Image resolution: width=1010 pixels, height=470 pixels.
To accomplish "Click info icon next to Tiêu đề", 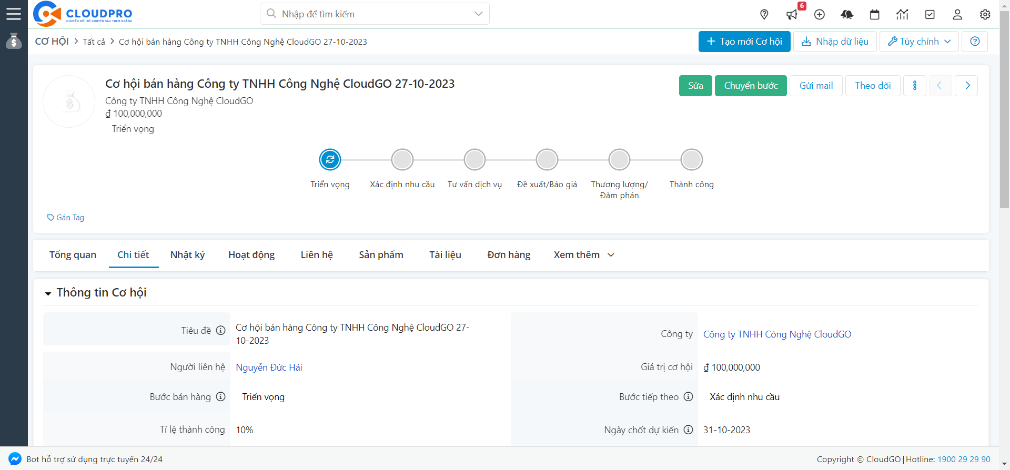I will [x=221, y=330].
